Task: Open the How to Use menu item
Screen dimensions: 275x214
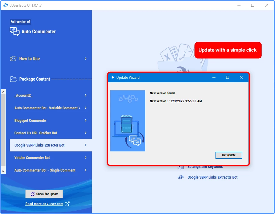Action: click(49, 59)
